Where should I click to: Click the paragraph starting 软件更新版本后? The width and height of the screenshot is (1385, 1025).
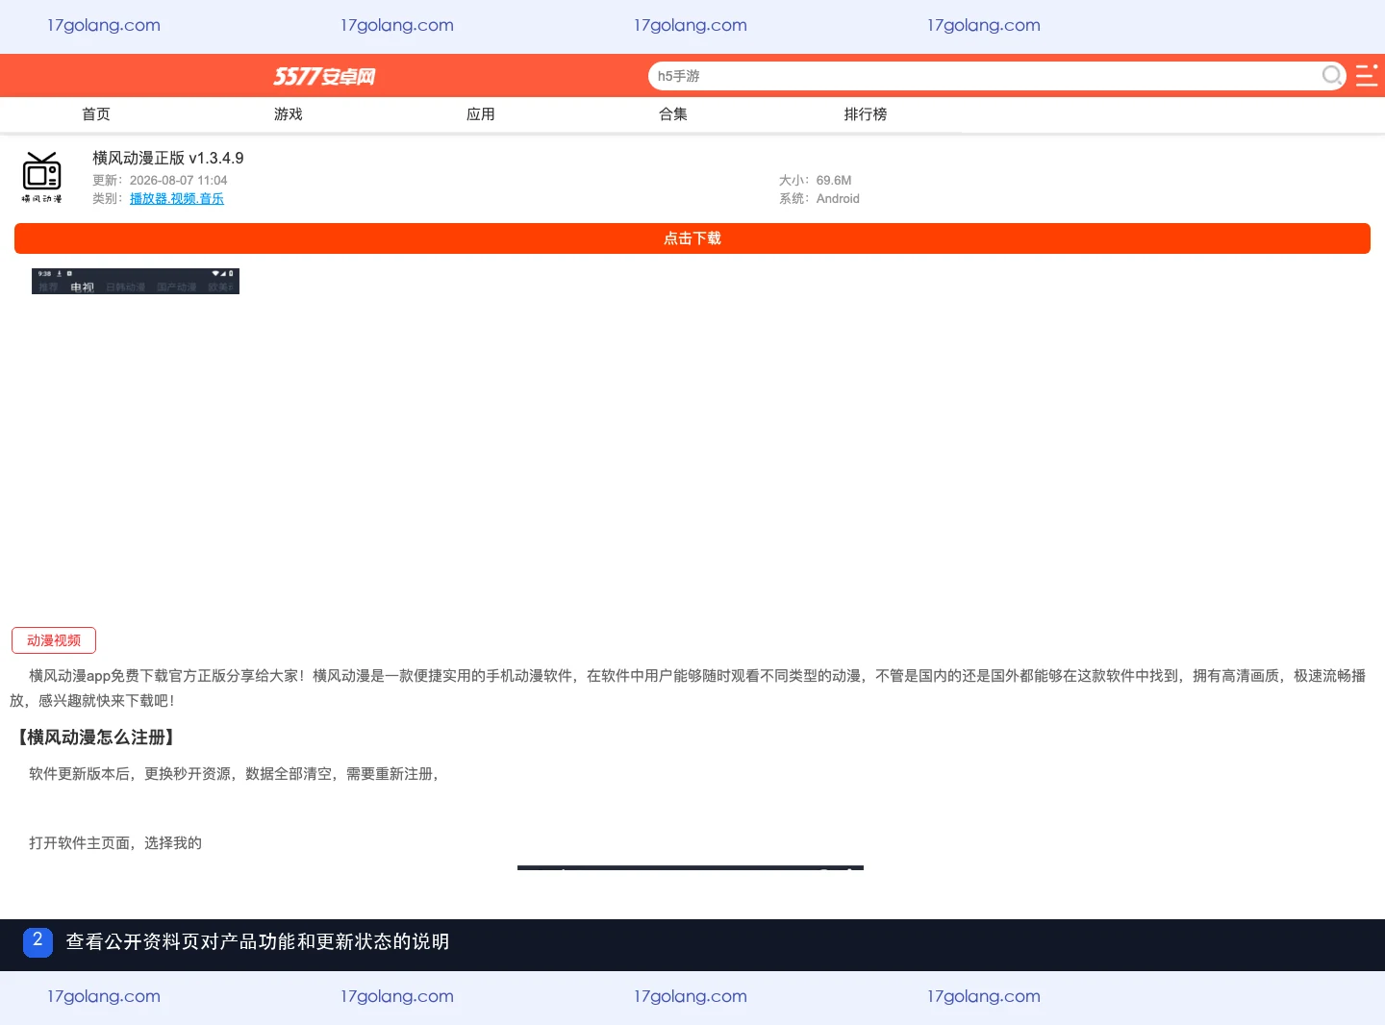(234, 774)
